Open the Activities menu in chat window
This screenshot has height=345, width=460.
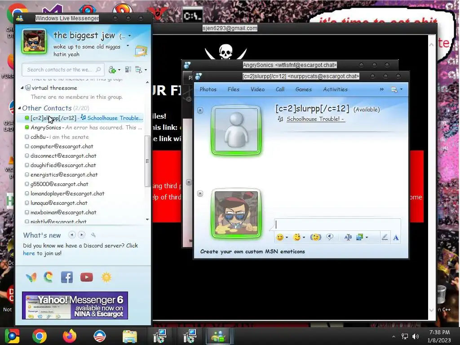(x=335, y=89)
